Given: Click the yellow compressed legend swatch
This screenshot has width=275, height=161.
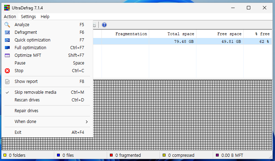Looking at the screenshot, I should (164, 155).
